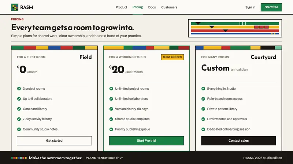
Task: Click the 'PLANS RENEW MONTHLY' footer text
Action: tap(104, 158)
